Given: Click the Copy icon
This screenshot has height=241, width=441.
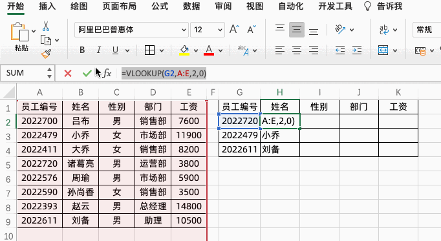Looking at the screenshot, I should [46, 40].
